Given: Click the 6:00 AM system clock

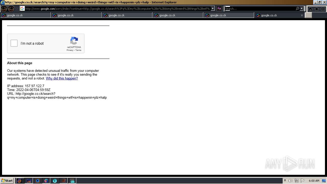Looking at the screenshot, I should (x=314, y=181).
